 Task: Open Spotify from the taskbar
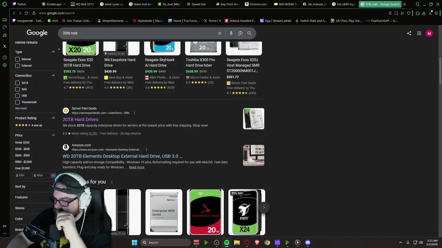click(x=227, y=242)
